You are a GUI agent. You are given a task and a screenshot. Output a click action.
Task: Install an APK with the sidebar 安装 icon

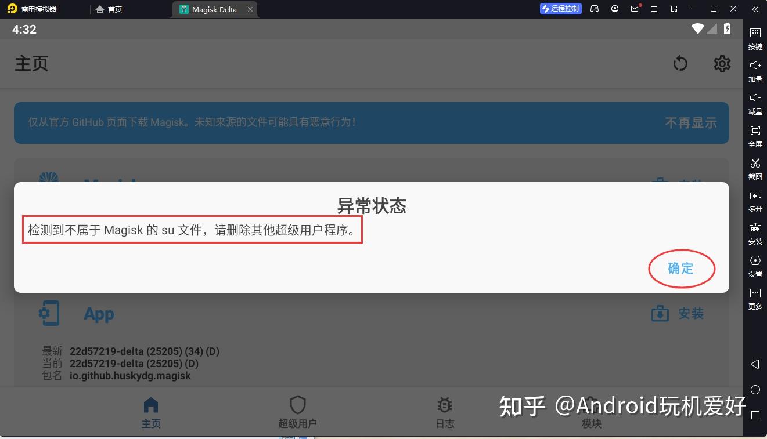pos(755,233)
